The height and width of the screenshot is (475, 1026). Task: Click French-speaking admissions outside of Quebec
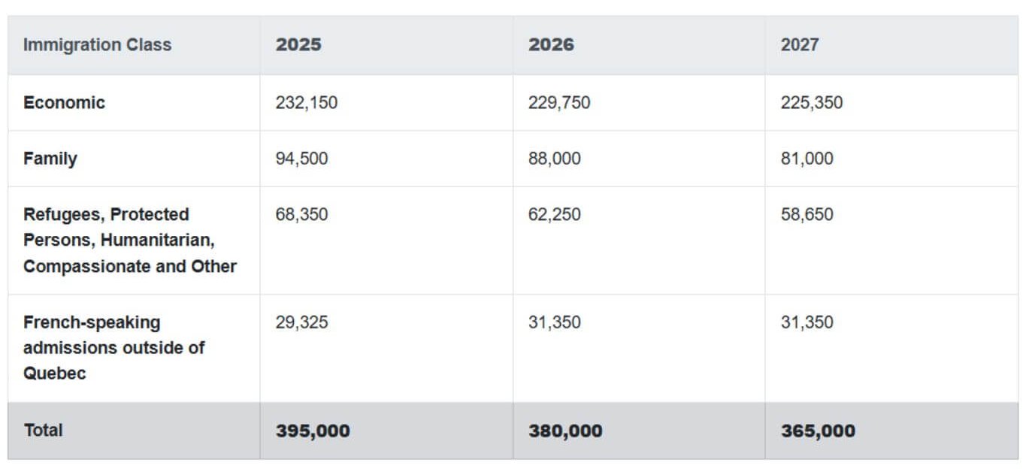pos(114,348)
